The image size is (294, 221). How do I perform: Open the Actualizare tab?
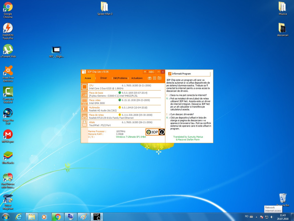[137, 78]
